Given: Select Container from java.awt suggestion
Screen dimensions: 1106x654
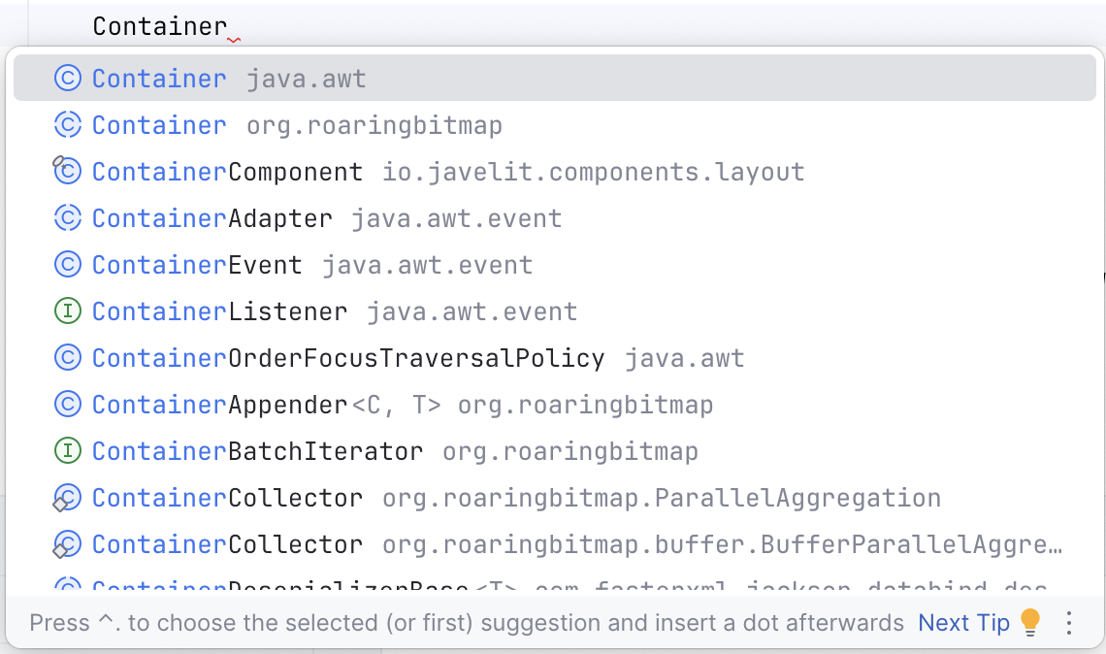Looking at the screenshot, I should point(229,79).
